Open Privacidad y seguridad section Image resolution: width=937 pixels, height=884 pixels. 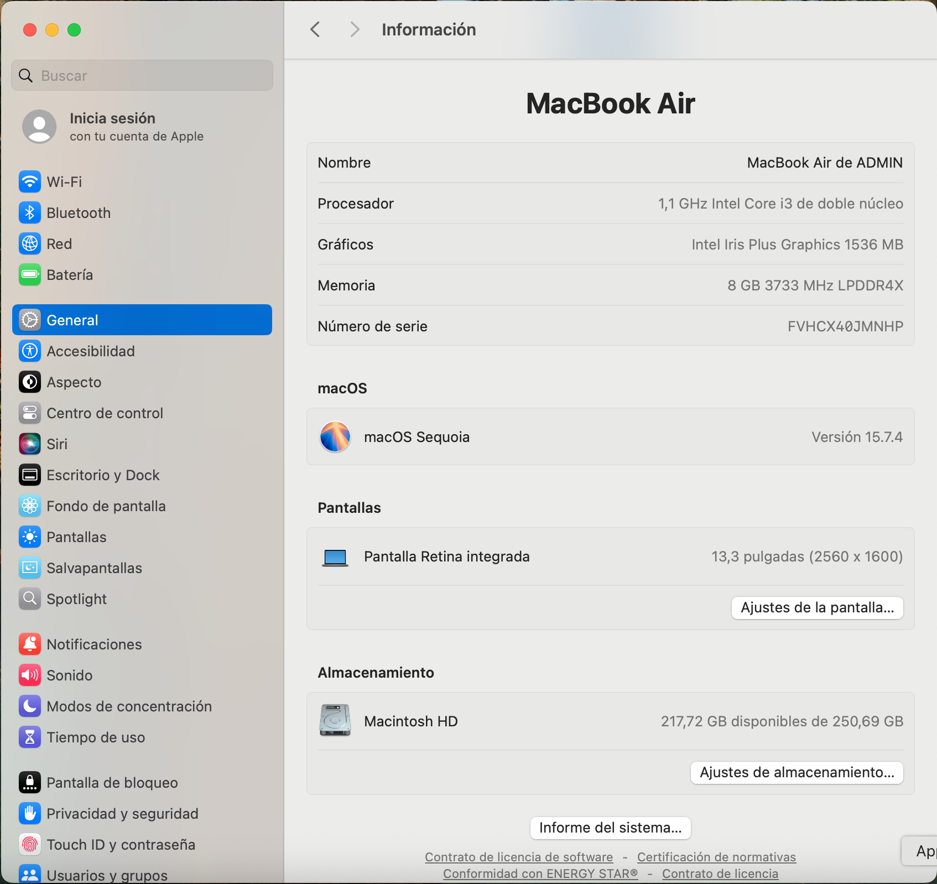[x=122, y=814]
